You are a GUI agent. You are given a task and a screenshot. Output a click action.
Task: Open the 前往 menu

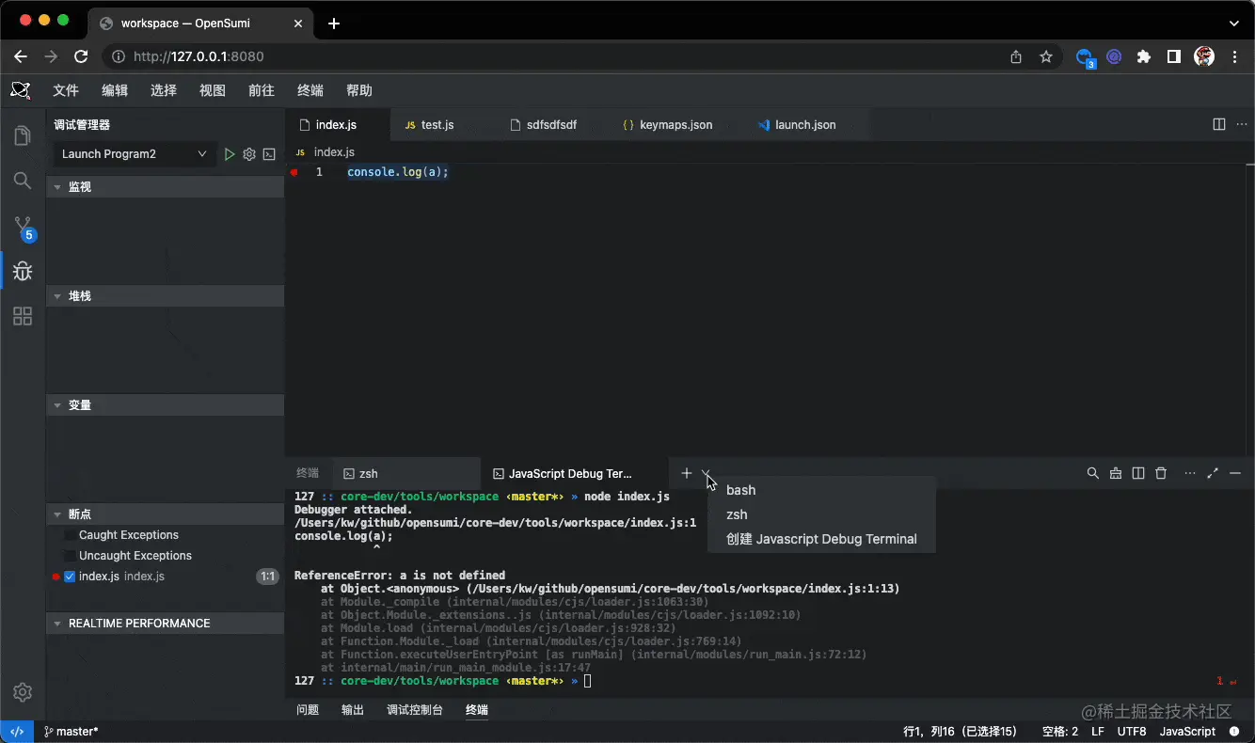[x=262, y=90]
